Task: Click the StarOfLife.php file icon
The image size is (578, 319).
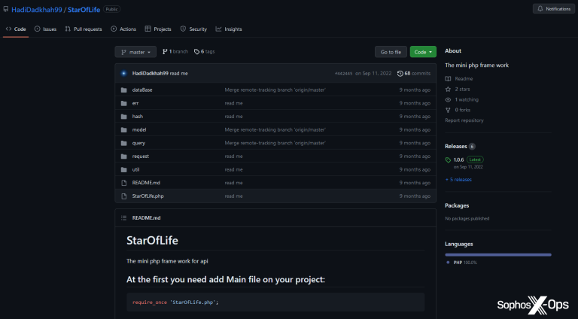Action: tap(124, 196)
